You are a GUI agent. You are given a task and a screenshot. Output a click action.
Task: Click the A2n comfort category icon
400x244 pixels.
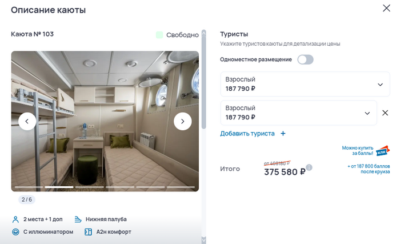pos(89,232)
